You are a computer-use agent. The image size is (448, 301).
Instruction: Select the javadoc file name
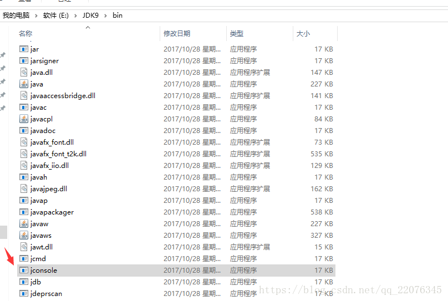[x=43, y=131]
